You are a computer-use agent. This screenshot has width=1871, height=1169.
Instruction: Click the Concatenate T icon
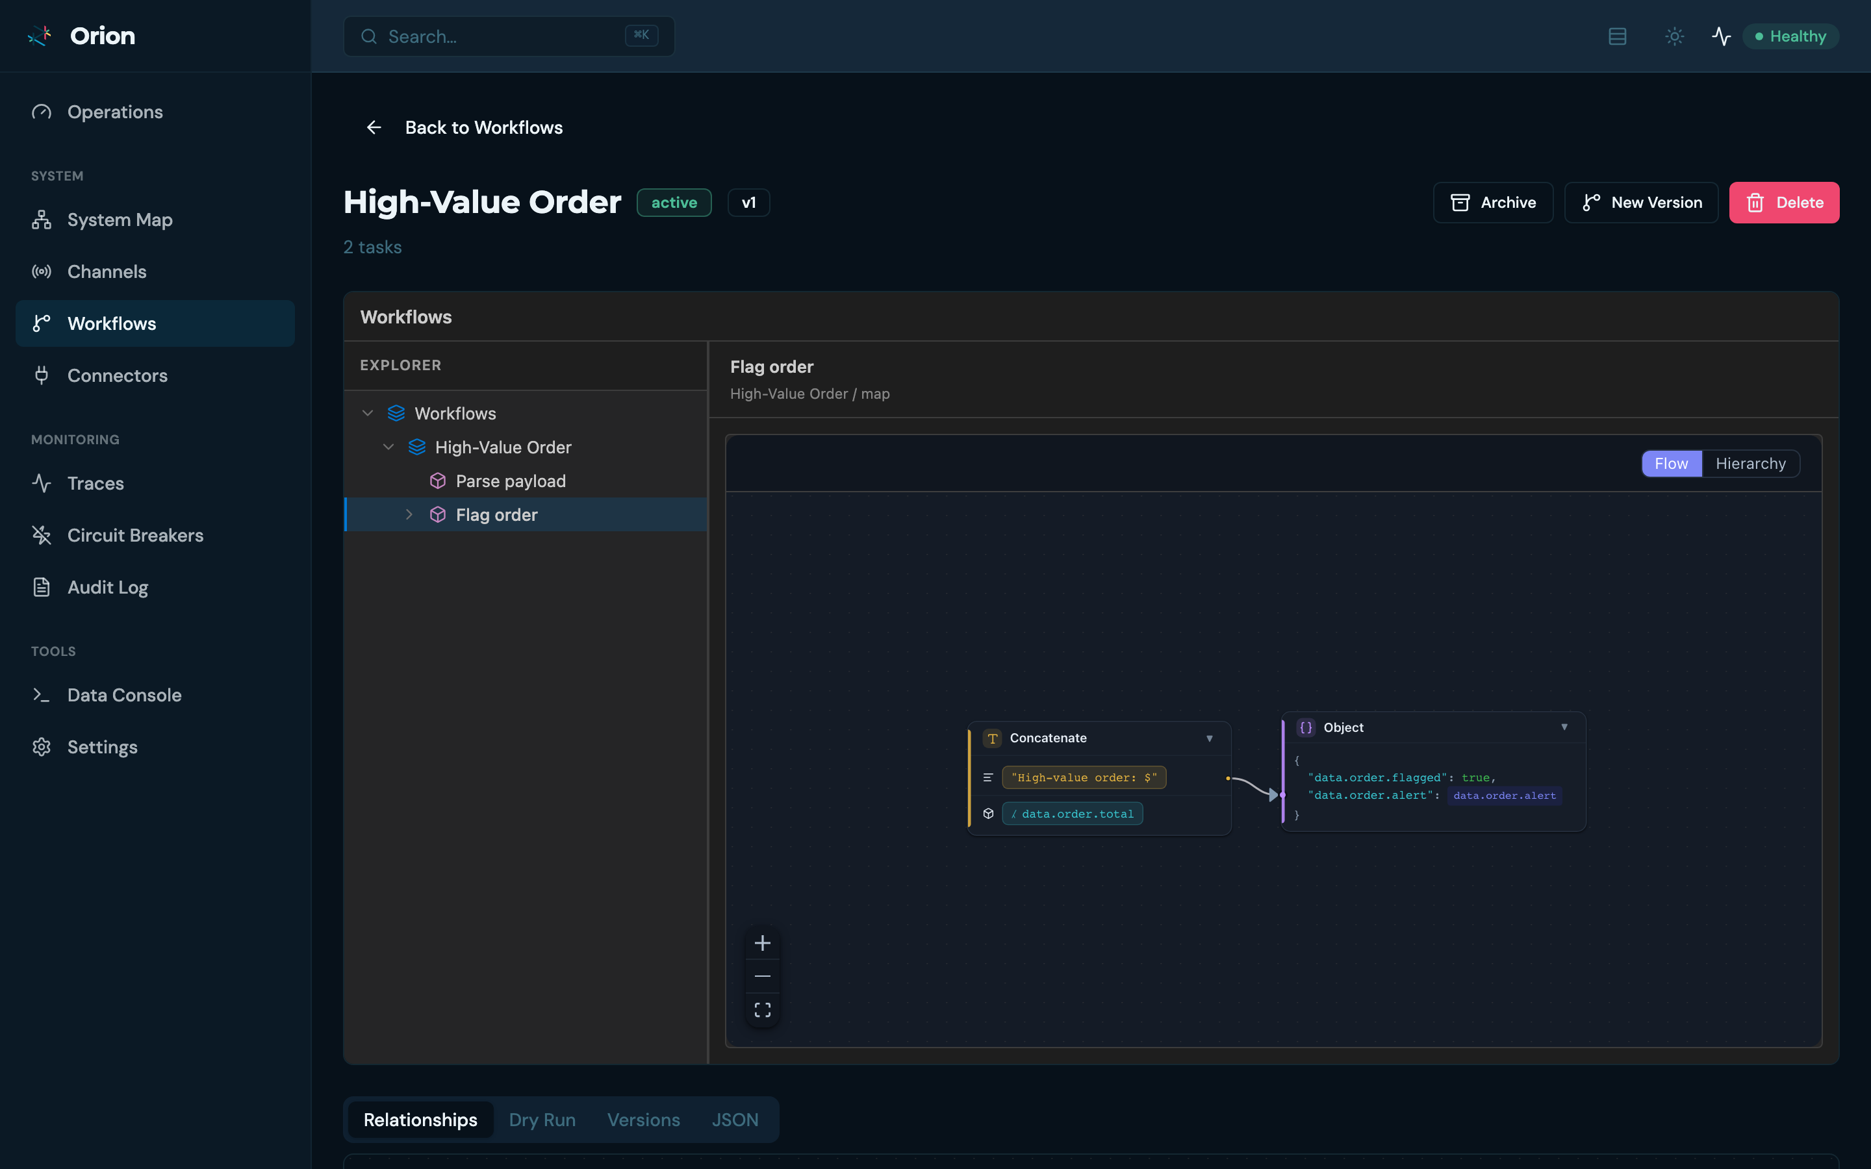(x=992, y=738)
